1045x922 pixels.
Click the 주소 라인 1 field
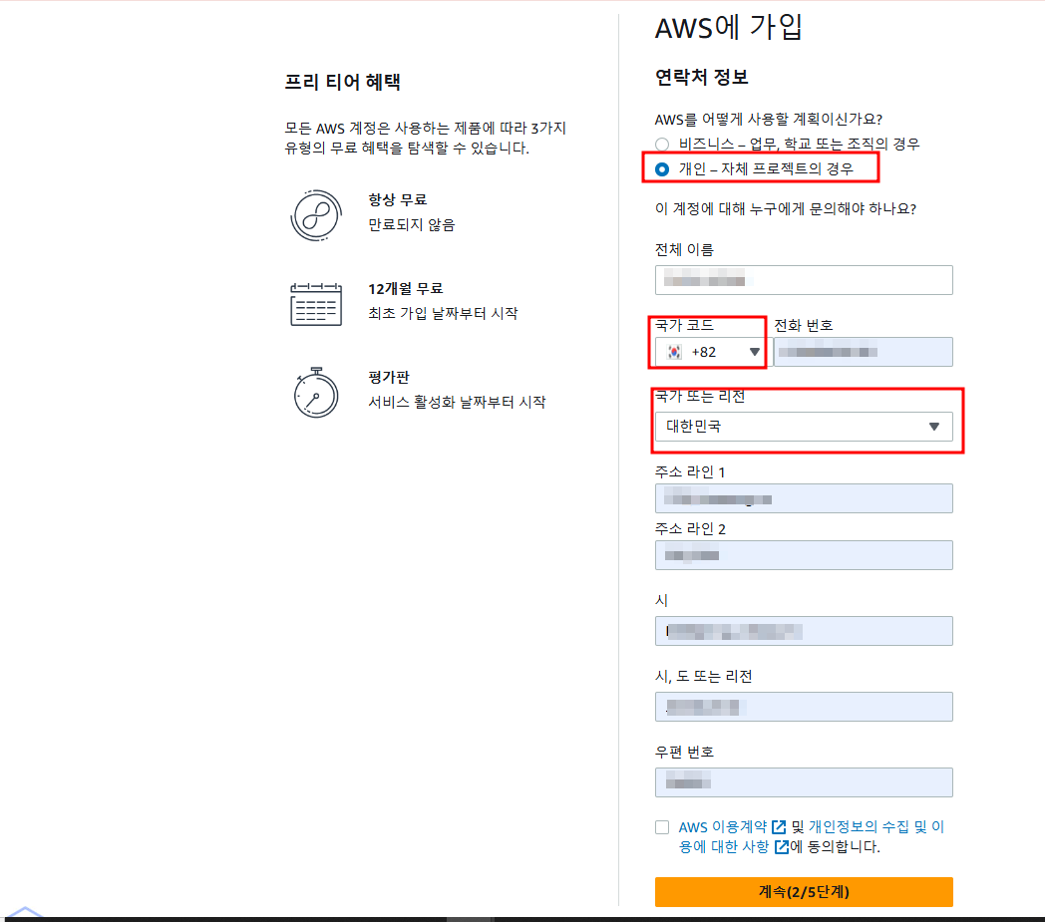coord(804,498)
